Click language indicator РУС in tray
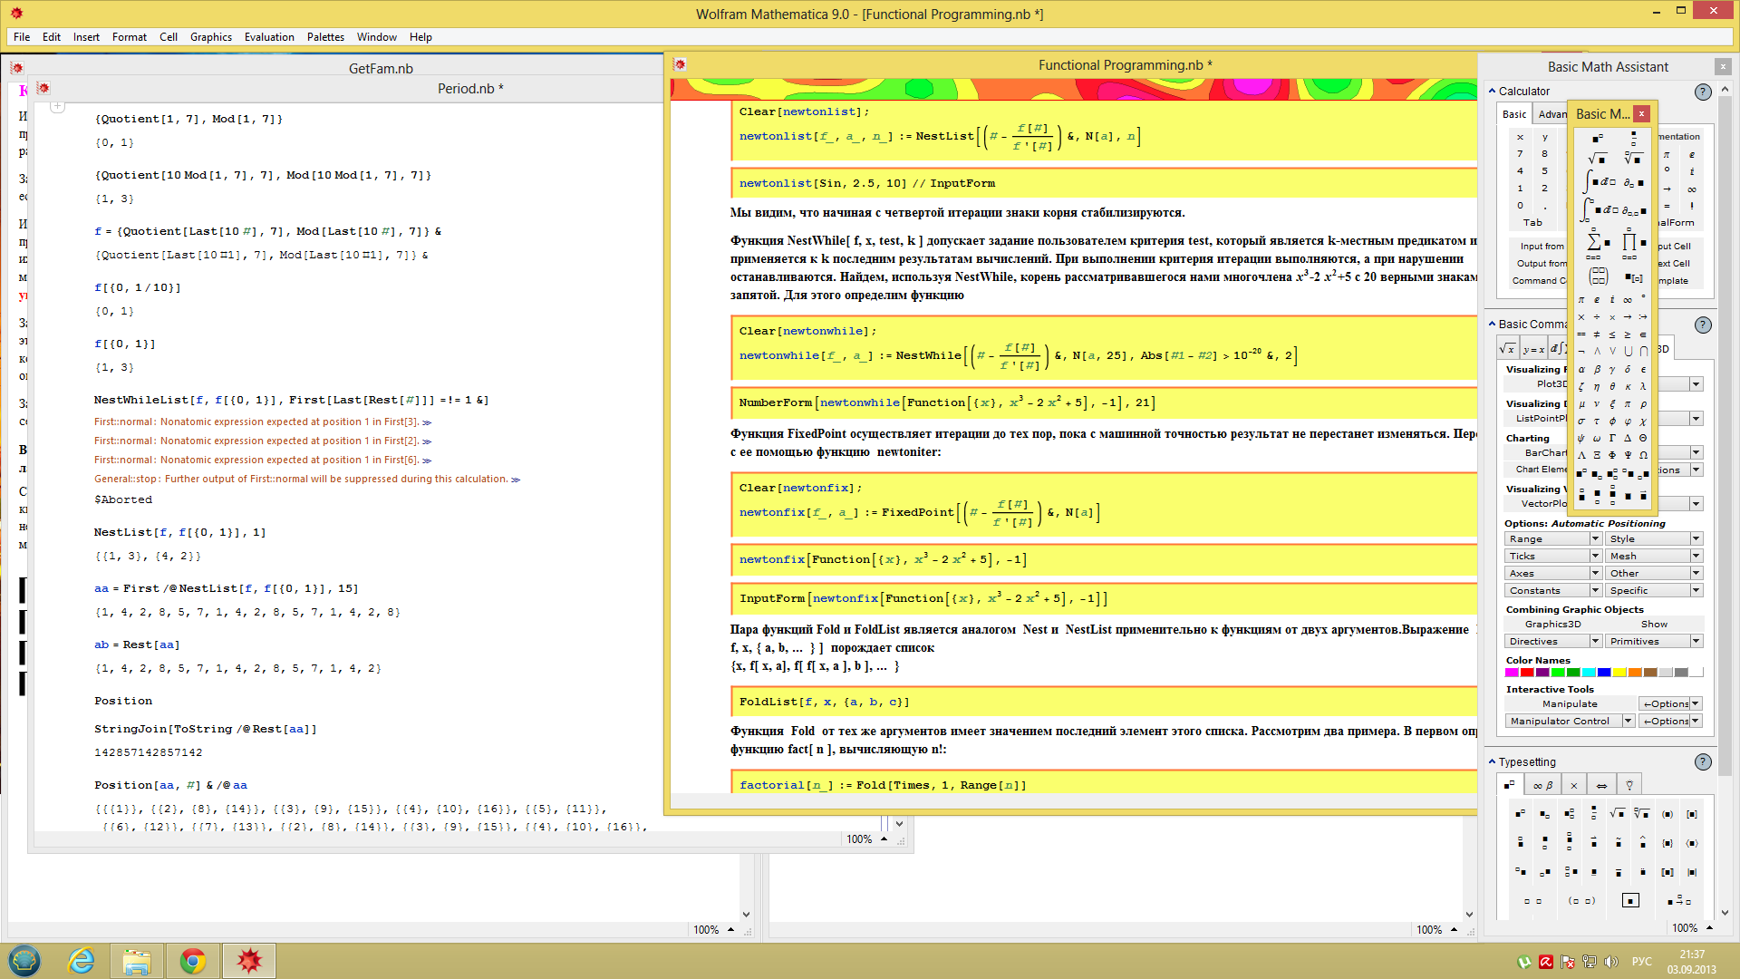This screenshot has height=979, width=1740. pos(1641,962)
